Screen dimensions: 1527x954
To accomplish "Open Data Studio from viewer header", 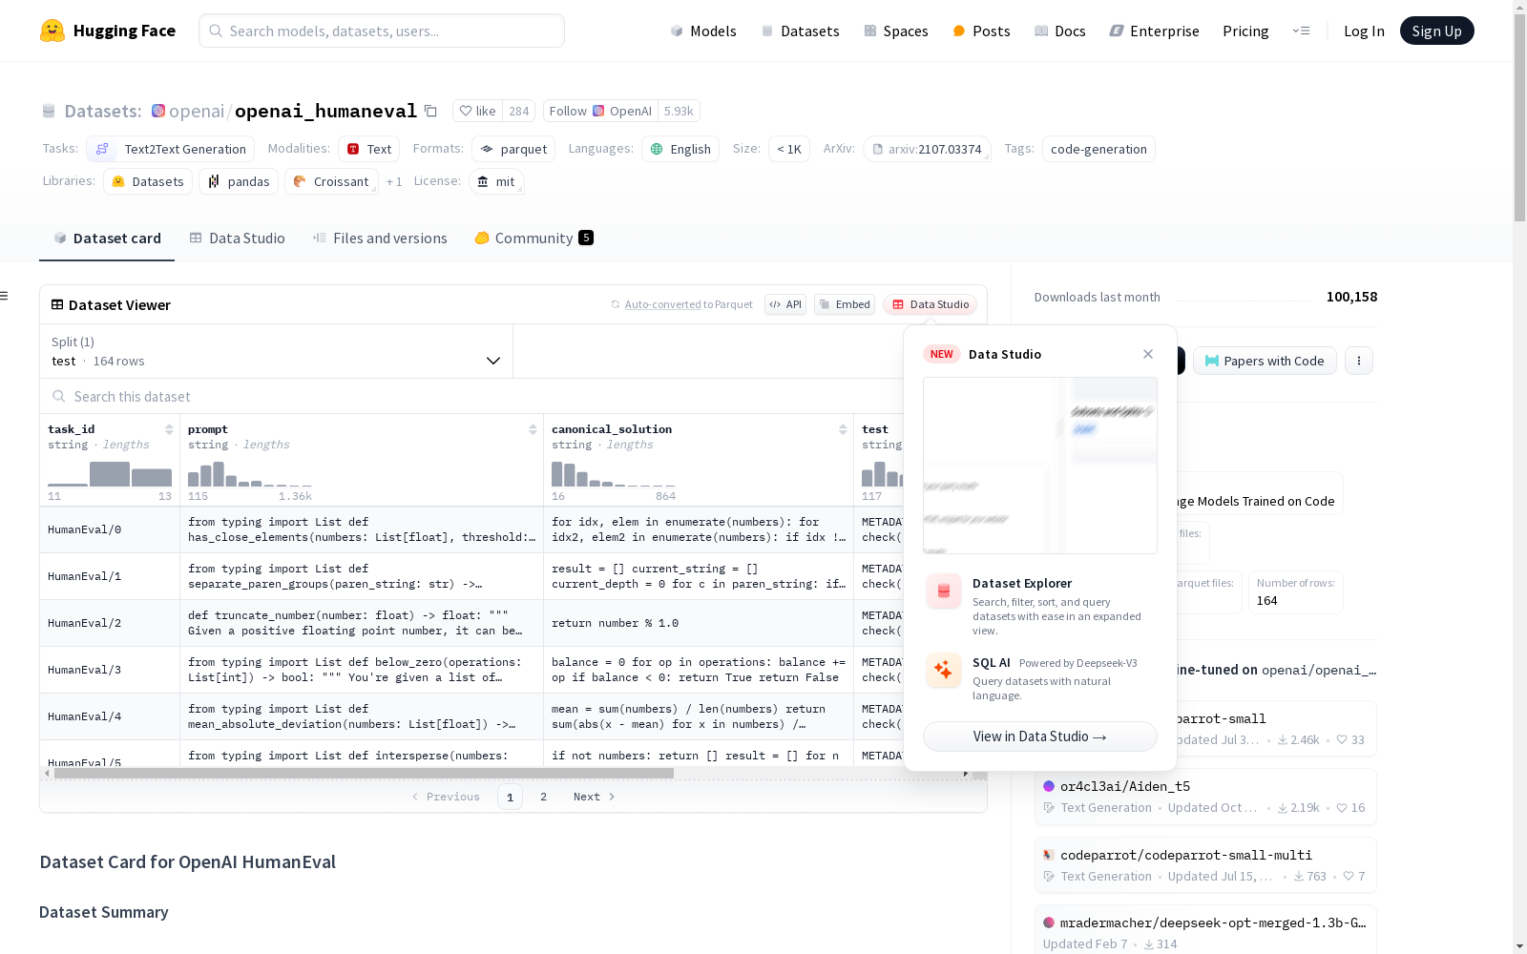I will point(931,304).
